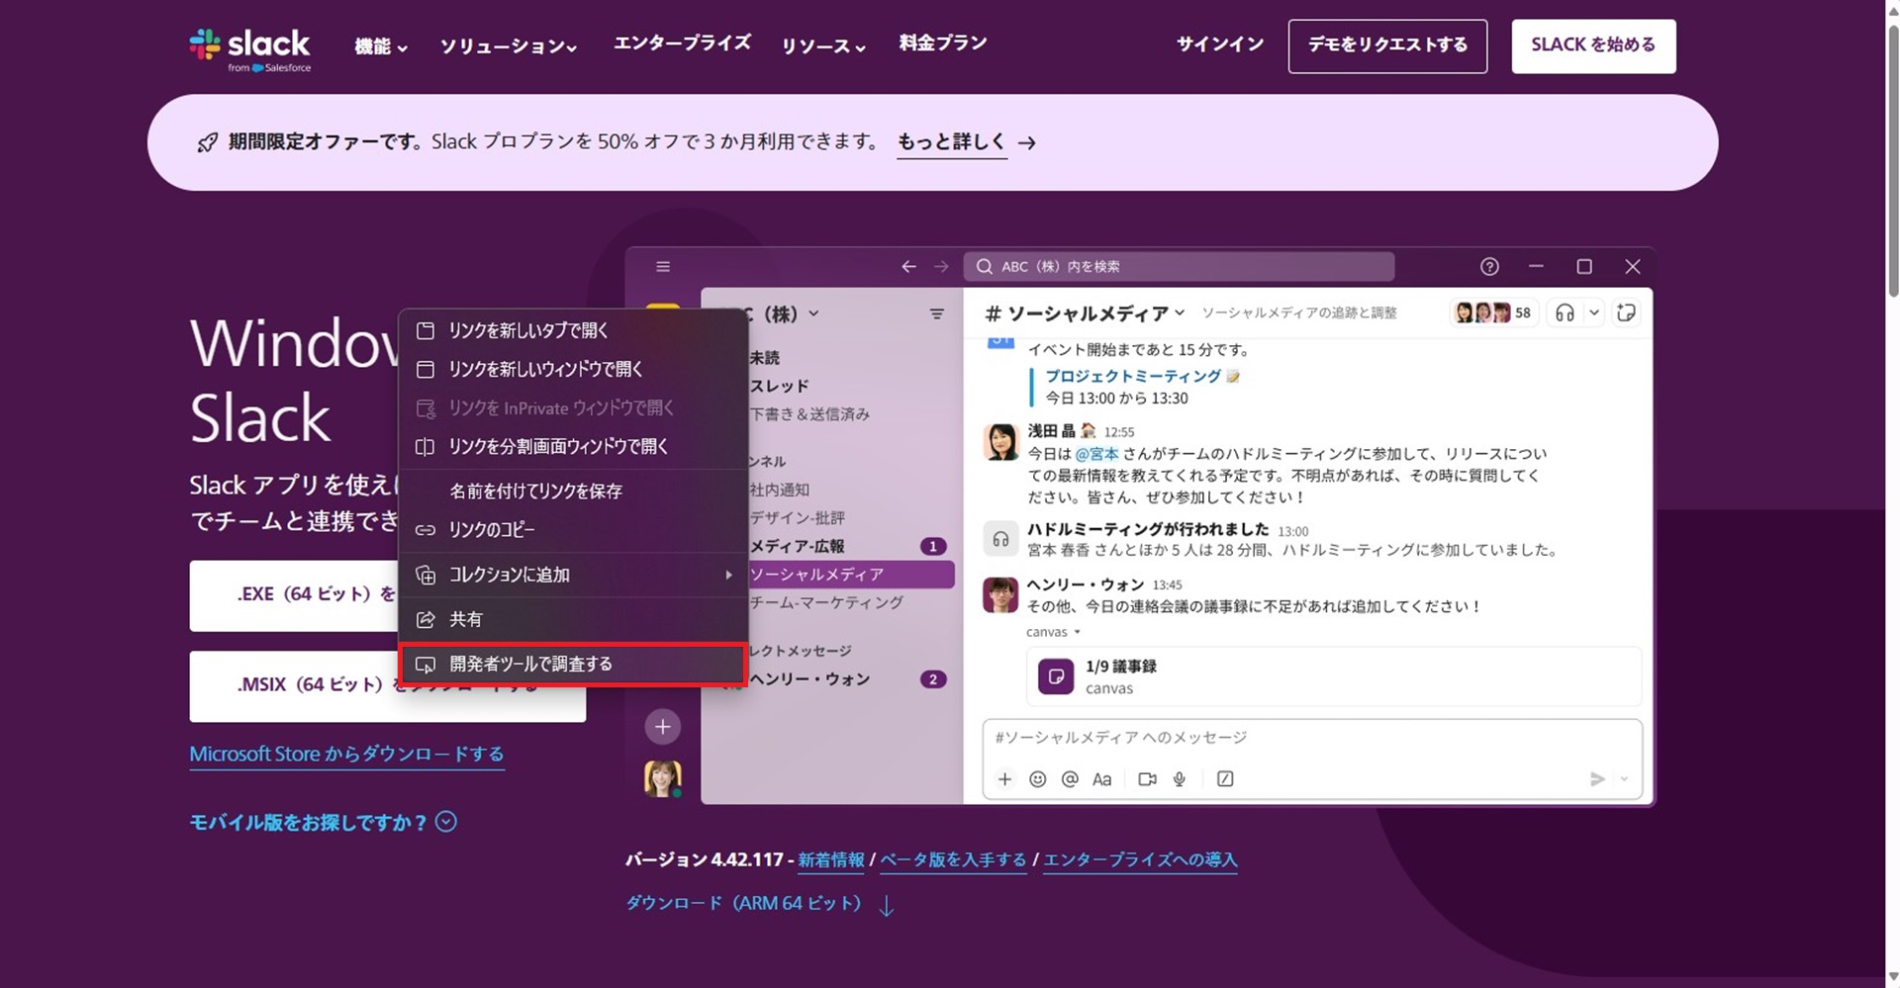Viewport: 1900px width, 988px height.
Task: Go to 料金プラン page
Action: (x=943, y=43)
